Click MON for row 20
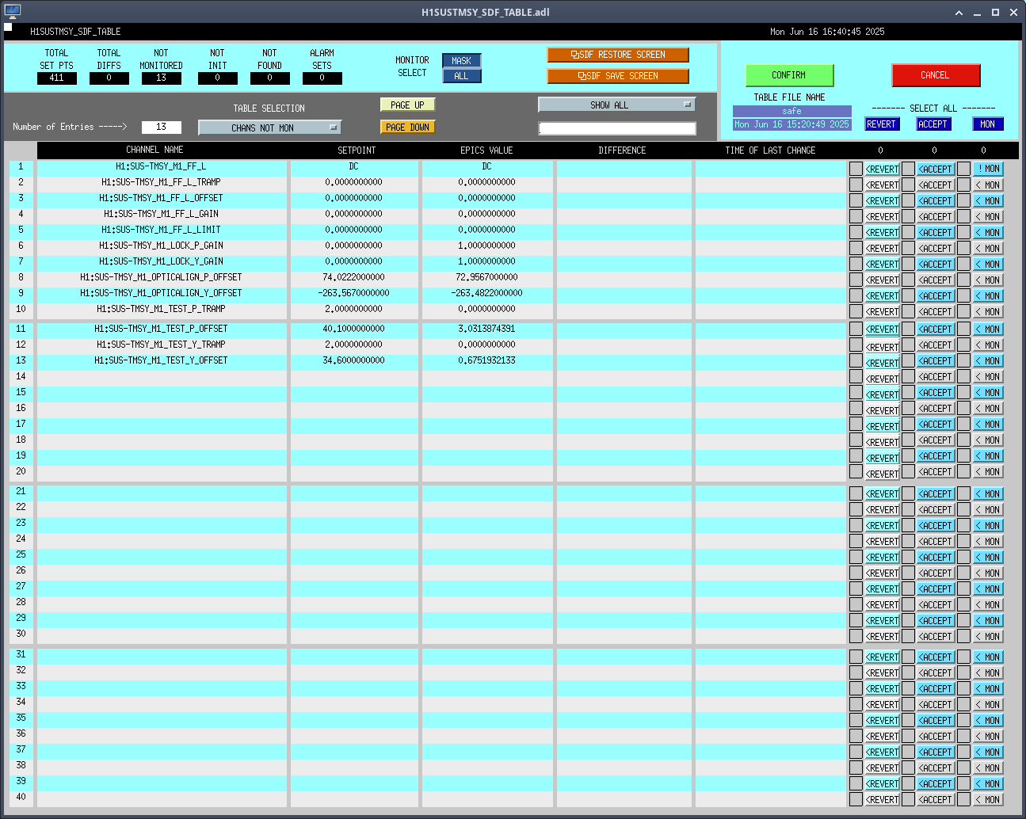 [989, 471]
